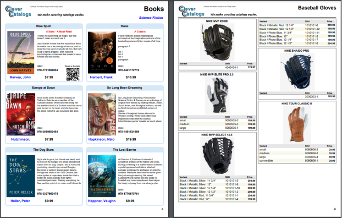The image size is (342, 218).
Task: Click SKU 1010101-9 in the last Photo Blue row
Action: [x=311, y=44]
